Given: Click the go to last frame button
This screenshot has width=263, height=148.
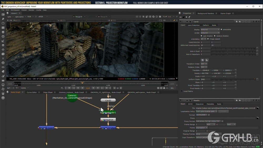Looking at the screenshot, I should pyautogui.click(x=107, y=88).
